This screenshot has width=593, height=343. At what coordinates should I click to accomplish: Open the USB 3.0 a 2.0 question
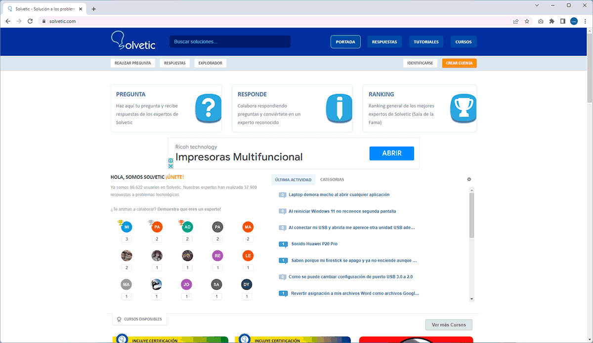[x=350, y=277]
